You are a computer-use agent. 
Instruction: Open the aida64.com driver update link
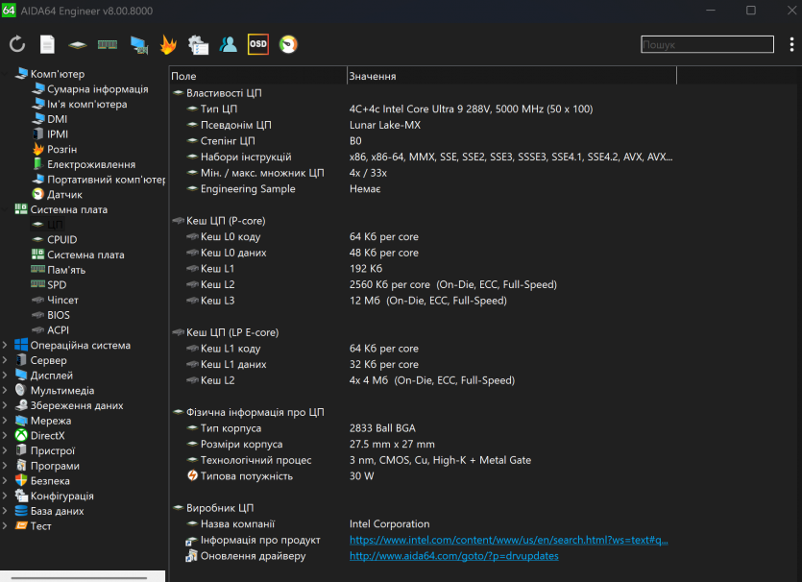click(x=453, y=556)
